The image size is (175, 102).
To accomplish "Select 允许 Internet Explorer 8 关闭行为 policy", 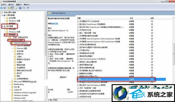I will tap(92, 59).
